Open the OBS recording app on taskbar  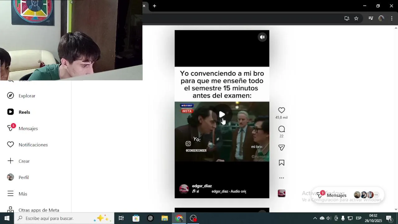[193, 218]
